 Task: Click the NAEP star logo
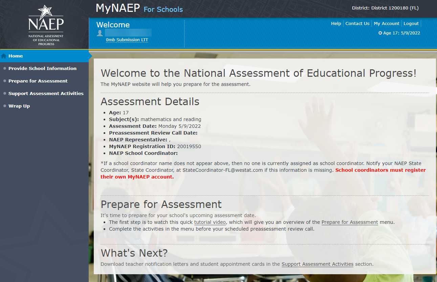[x=46, y=25]
